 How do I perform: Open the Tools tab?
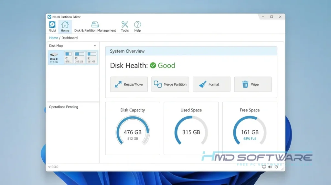pos(125,27)
